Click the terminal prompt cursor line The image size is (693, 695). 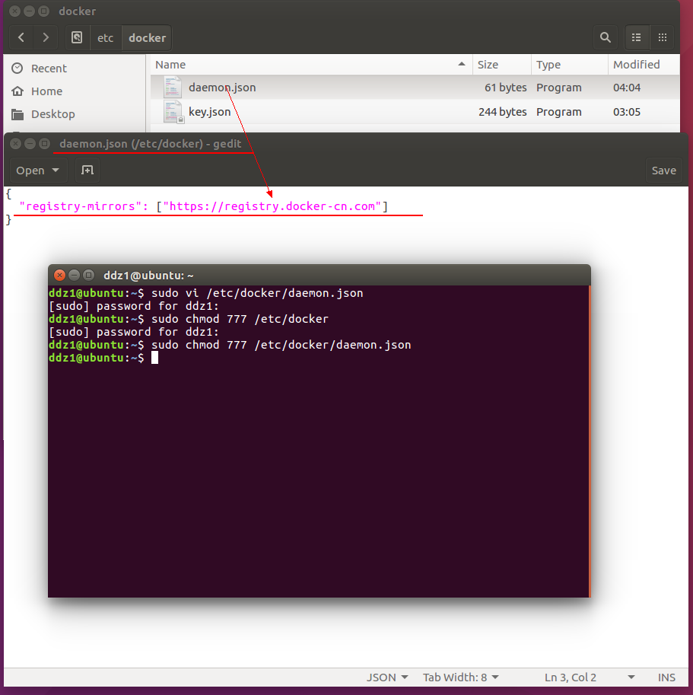click(103, 358)
